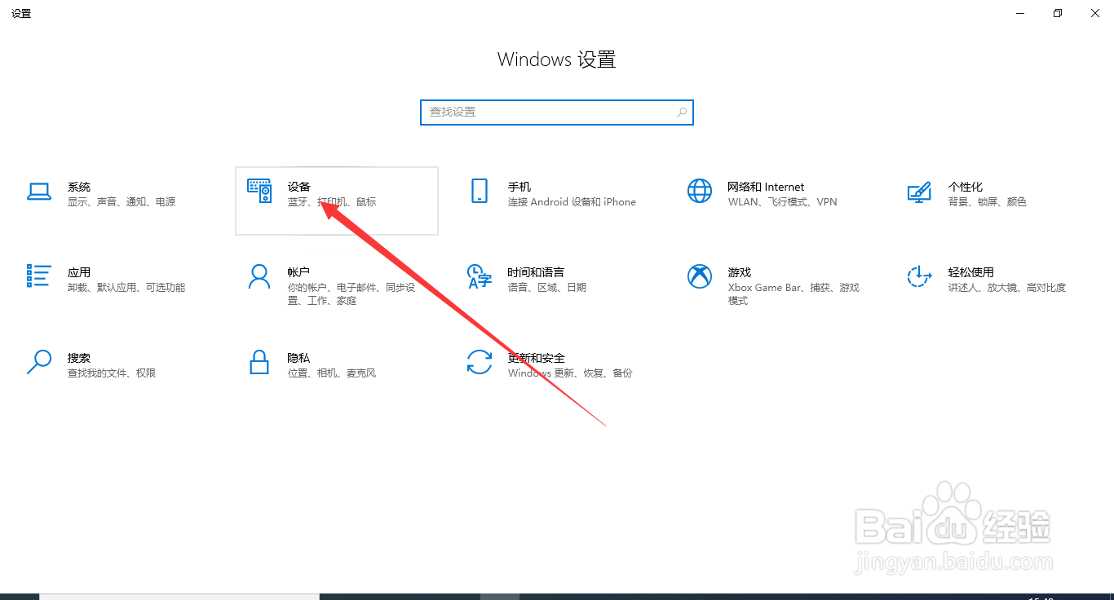This screenshot has width=1114, height=600.
Task: Click the magnifier icon for 搜索
Action: (39, 362)
